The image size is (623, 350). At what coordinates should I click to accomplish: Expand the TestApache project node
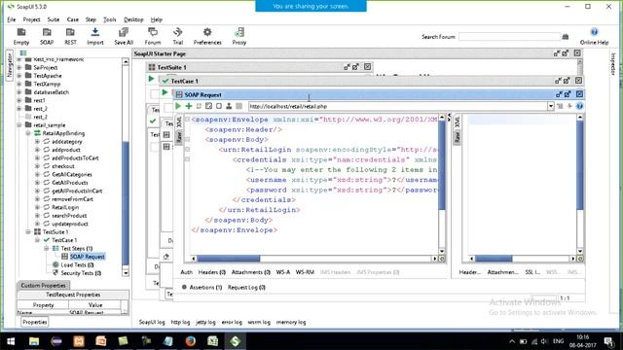click(x=19, y=76)
